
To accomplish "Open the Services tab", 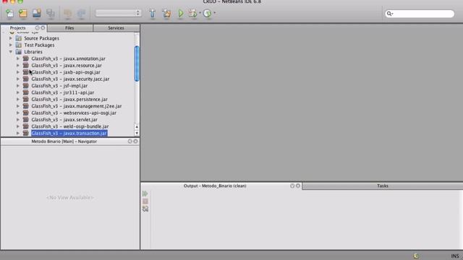I will coord(116,28).
